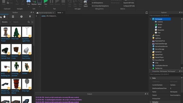Open the Toolbox sort filter icon

[x=32, y=22]
